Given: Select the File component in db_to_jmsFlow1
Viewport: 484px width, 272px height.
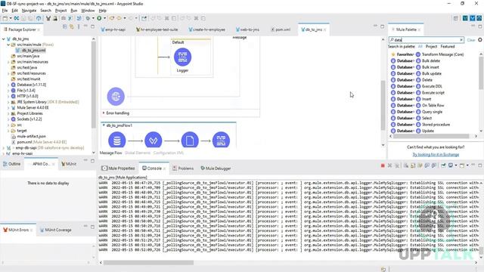Looking at the screenshot, I should [x=190, y=141].
